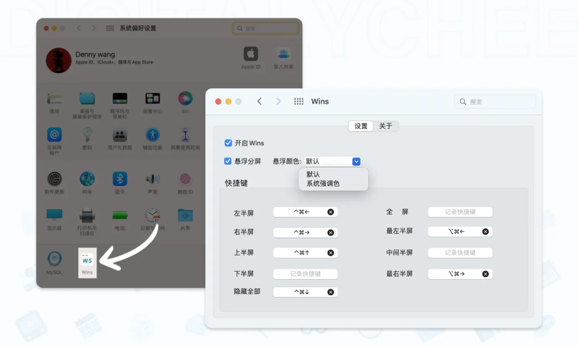
Task: Click search field in 系统偏好设置 window
Action: 265,28
